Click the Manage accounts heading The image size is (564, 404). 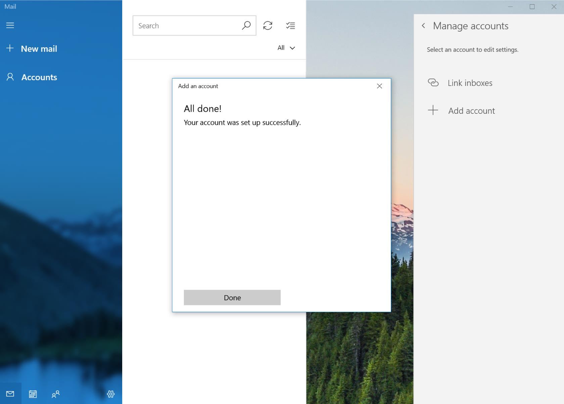[471, 26]
